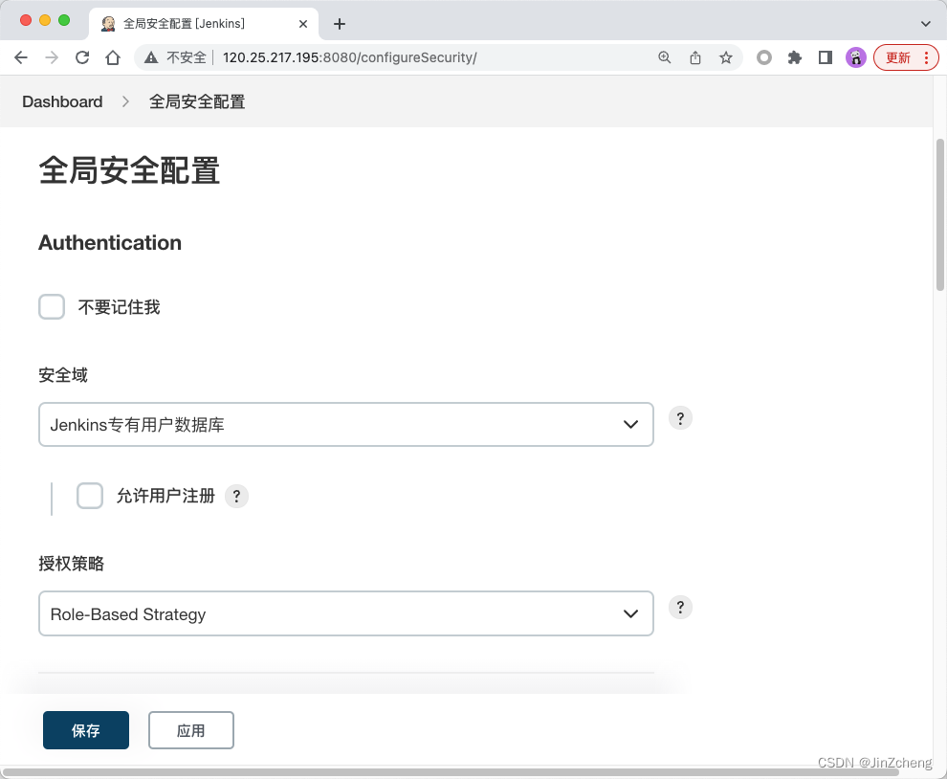Apply settings with 应用 button
The image size is (947, 779).
[191, 730]
